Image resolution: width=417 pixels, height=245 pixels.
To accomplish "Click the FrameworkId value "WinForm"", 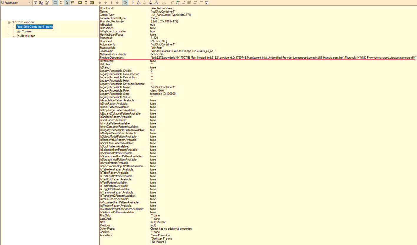I will 157,48.
